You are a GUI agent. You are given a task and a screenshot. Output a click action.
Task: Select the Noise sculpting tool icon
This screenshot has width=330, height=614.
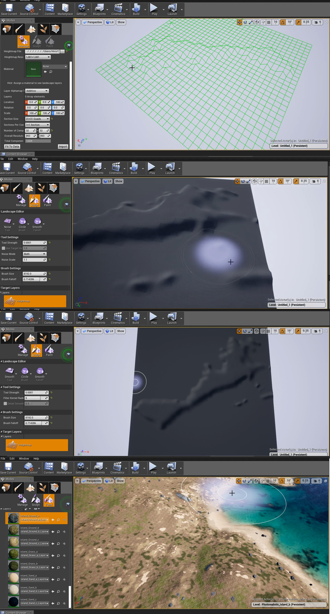tap(7, 222)
